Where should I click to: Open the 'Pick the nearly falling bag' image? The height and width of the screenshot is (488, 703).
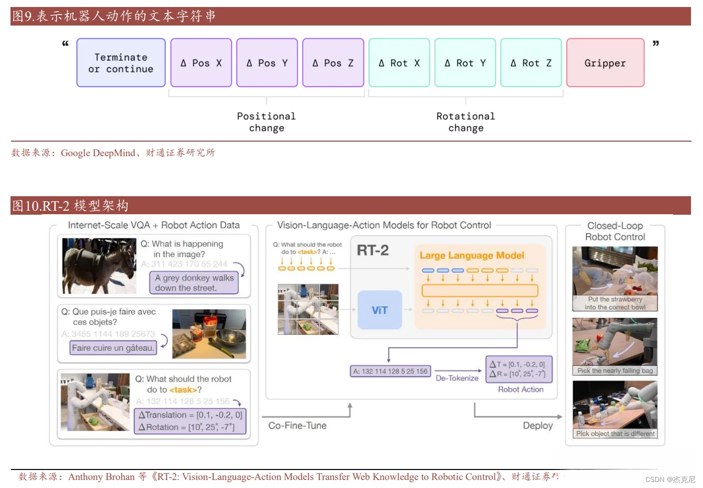tap(615, 346)
